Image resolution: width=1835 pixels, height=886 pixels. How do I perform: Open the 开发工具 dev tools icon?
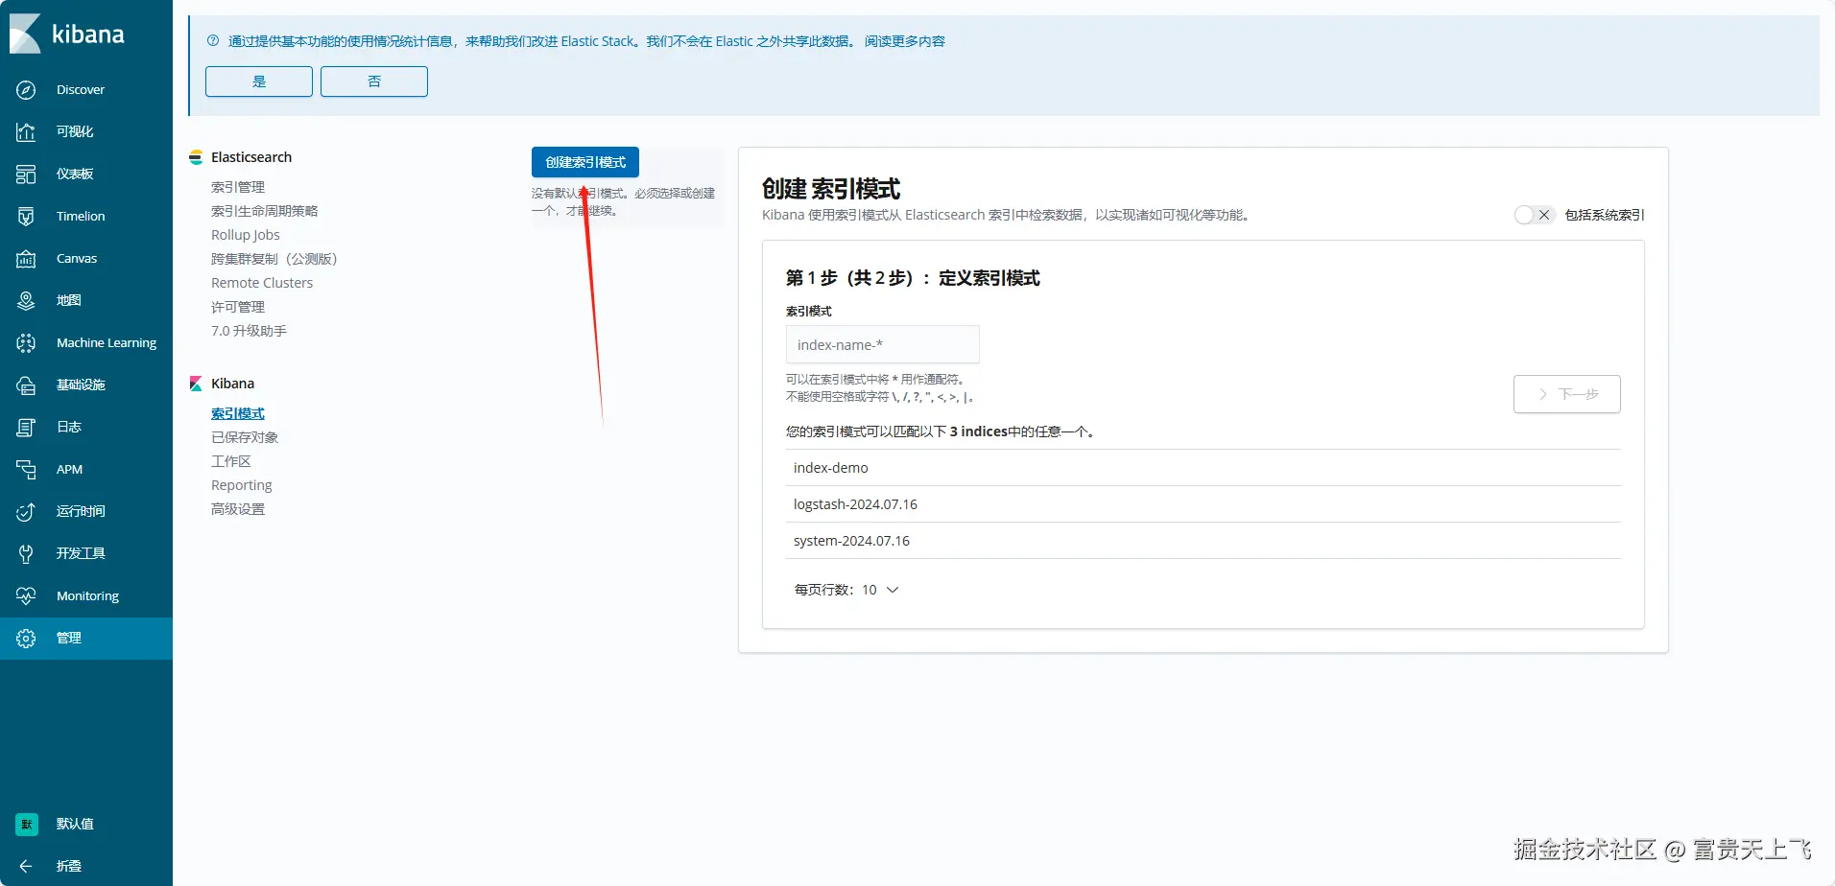26,553
